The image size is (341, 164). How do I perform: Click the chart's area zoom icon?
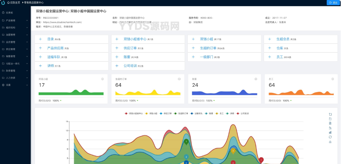coord(330,114)
